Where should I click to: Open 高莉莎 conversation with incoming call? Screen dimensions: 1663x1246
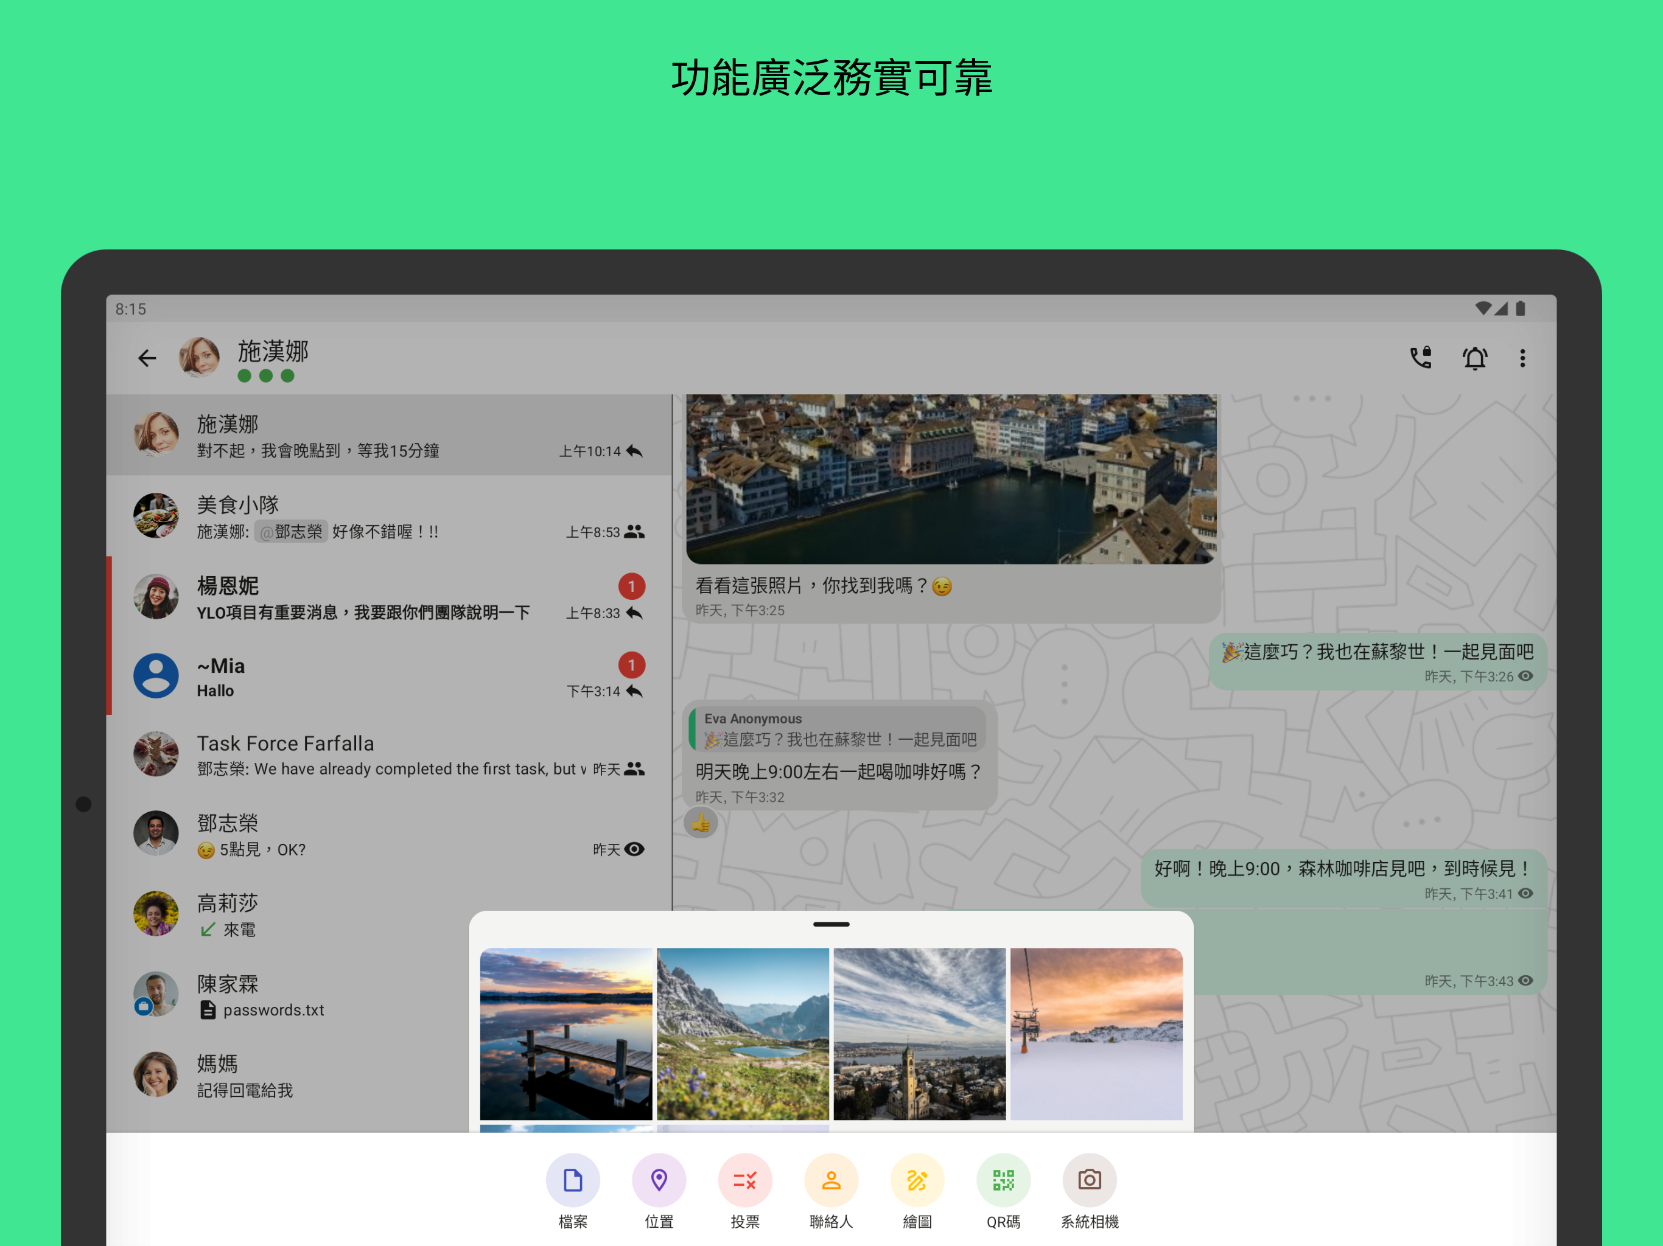click(x=389, y=914)
